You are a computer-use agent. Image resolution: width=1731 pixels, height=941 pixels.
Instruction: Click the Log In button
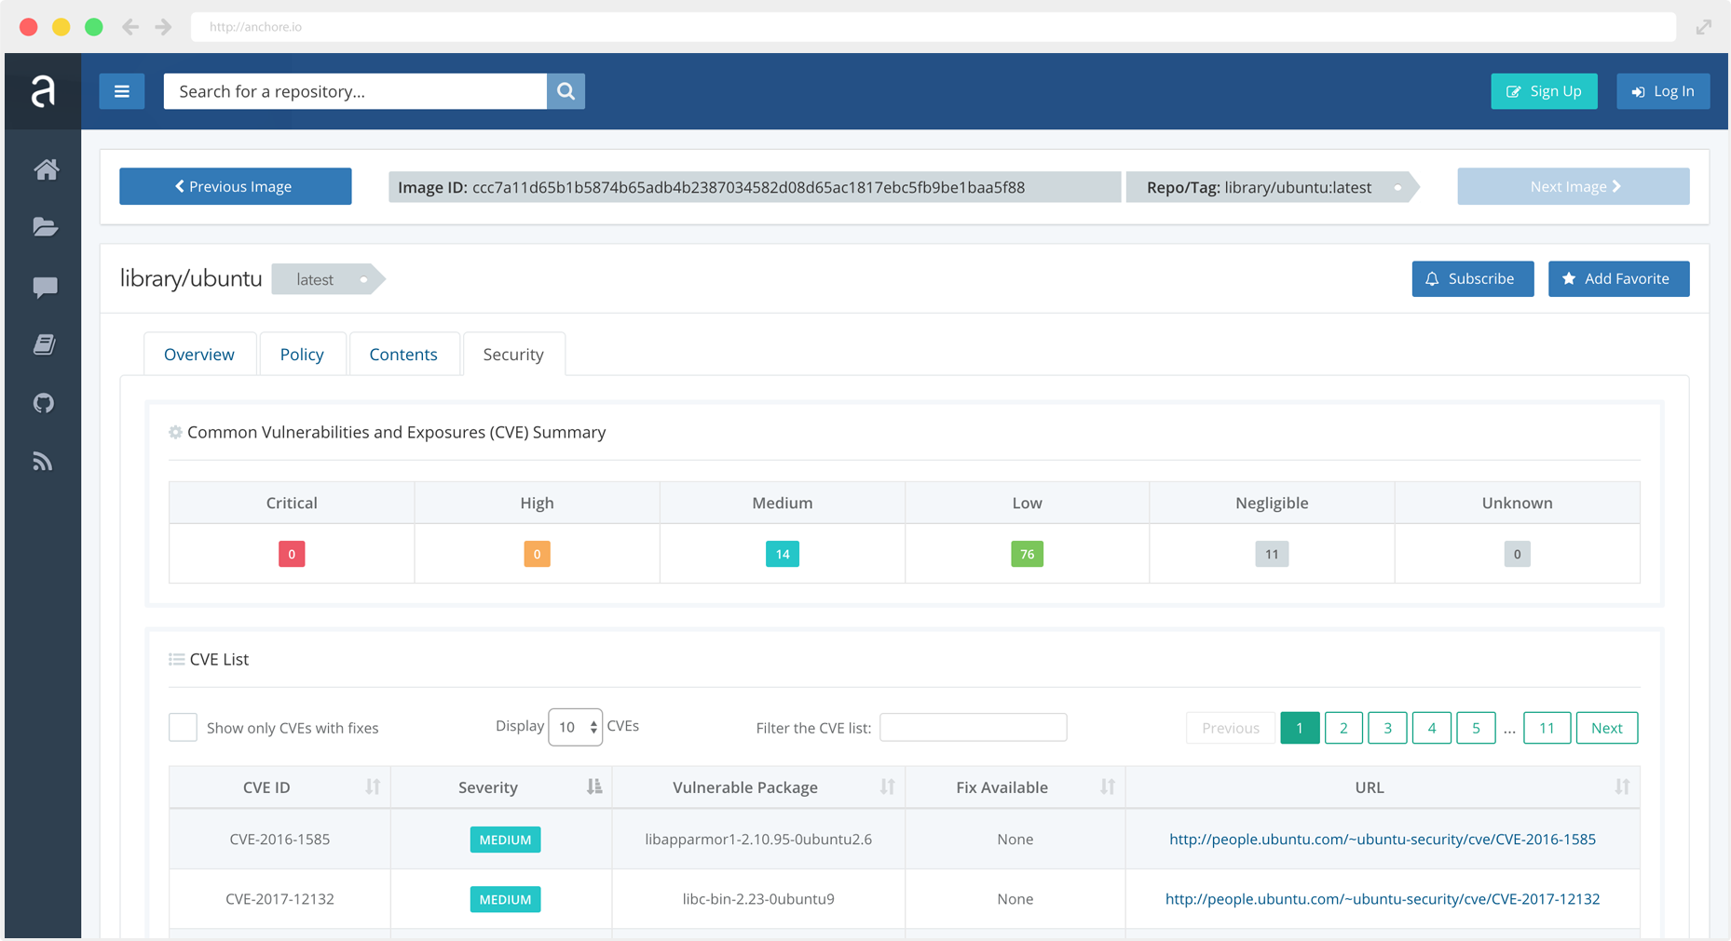(x=1663, y=91)
